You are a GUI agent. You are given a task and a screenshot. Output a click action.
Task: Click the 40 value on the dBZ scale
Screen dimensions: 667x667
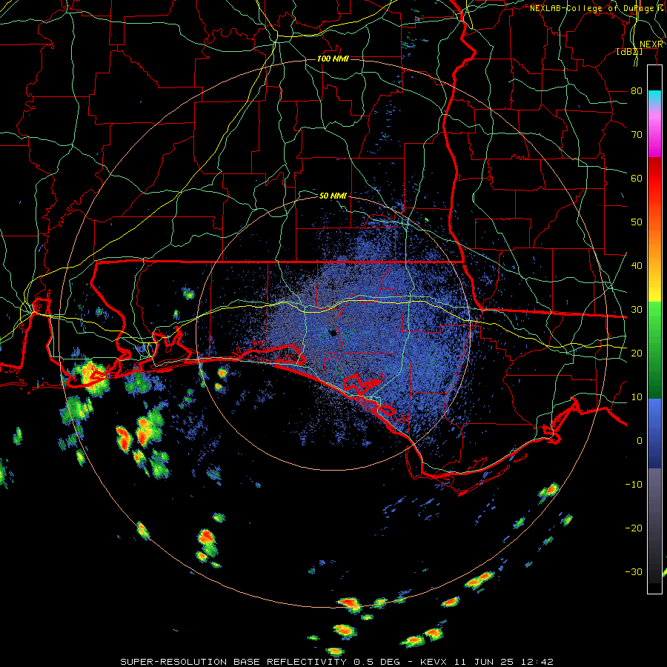point(637,265)
